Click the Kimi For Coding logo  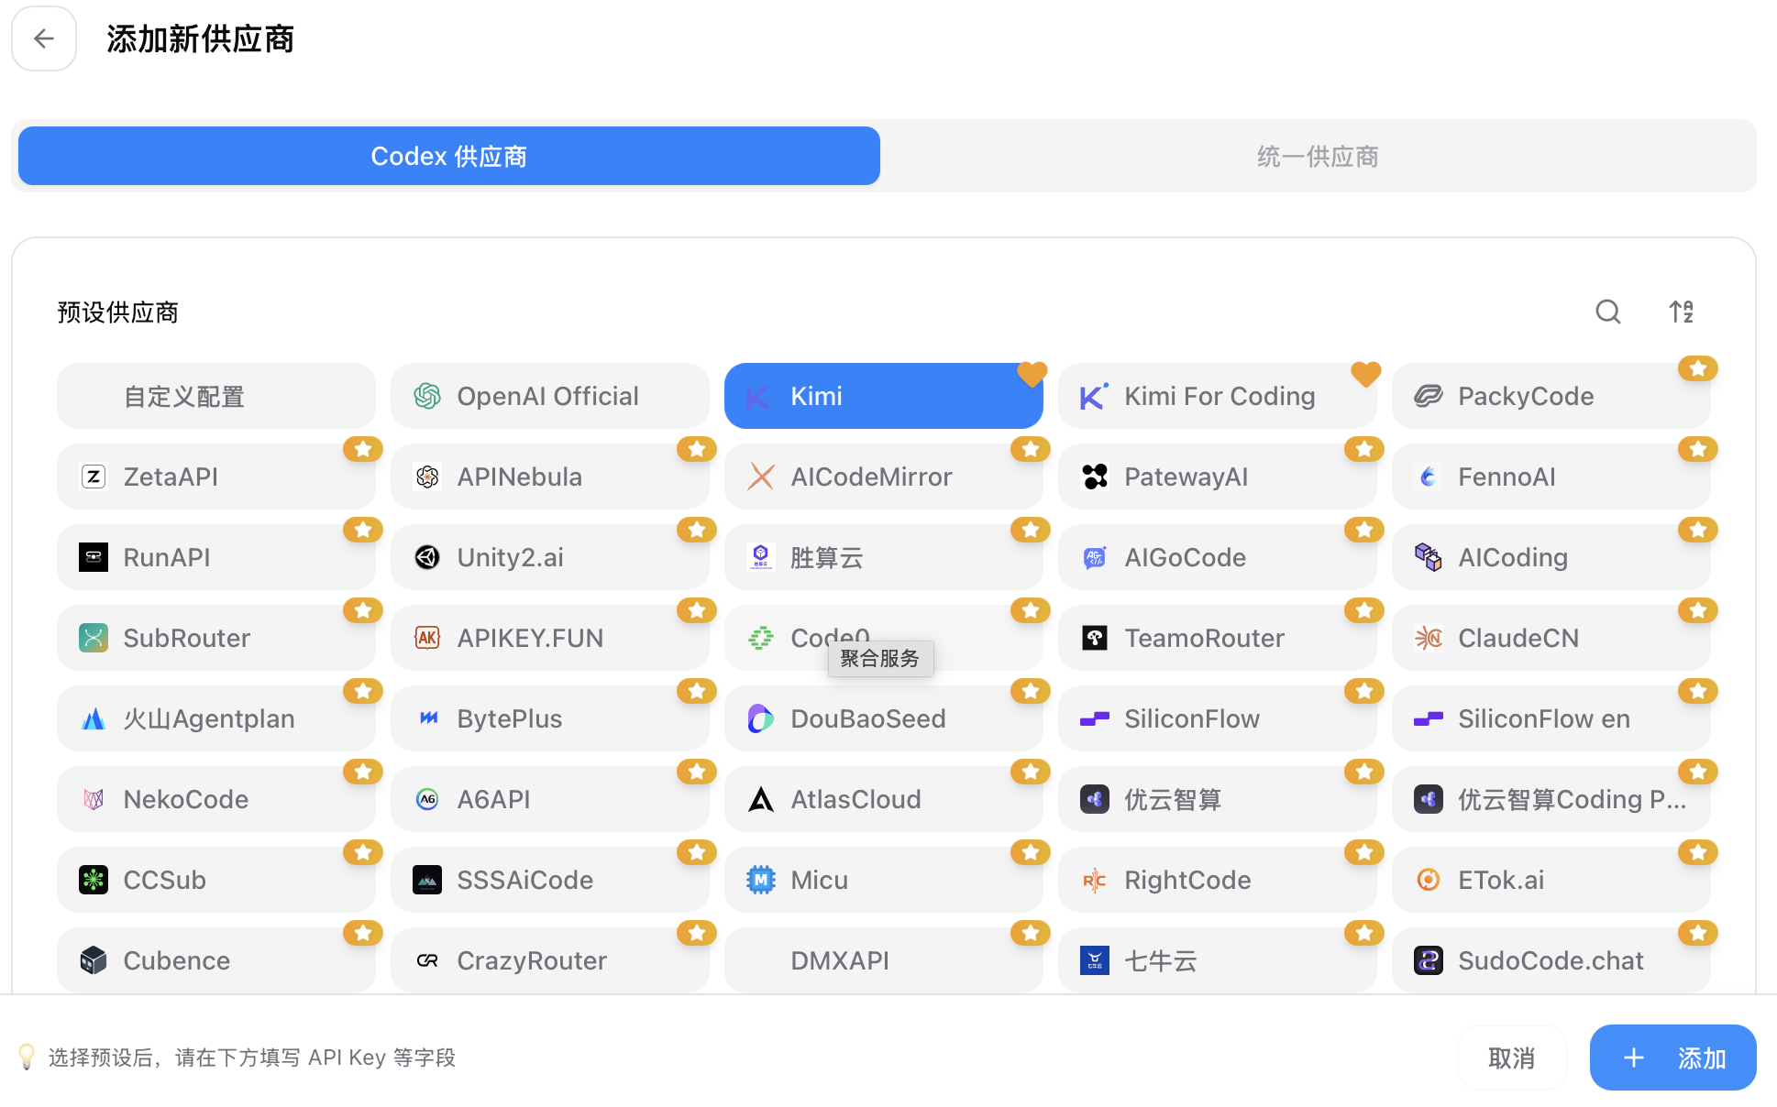[1095, 396]
